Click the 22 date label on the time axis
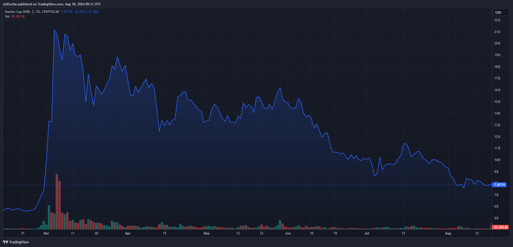Viewport: 513px width, 247px height. [x=262, y=233]
